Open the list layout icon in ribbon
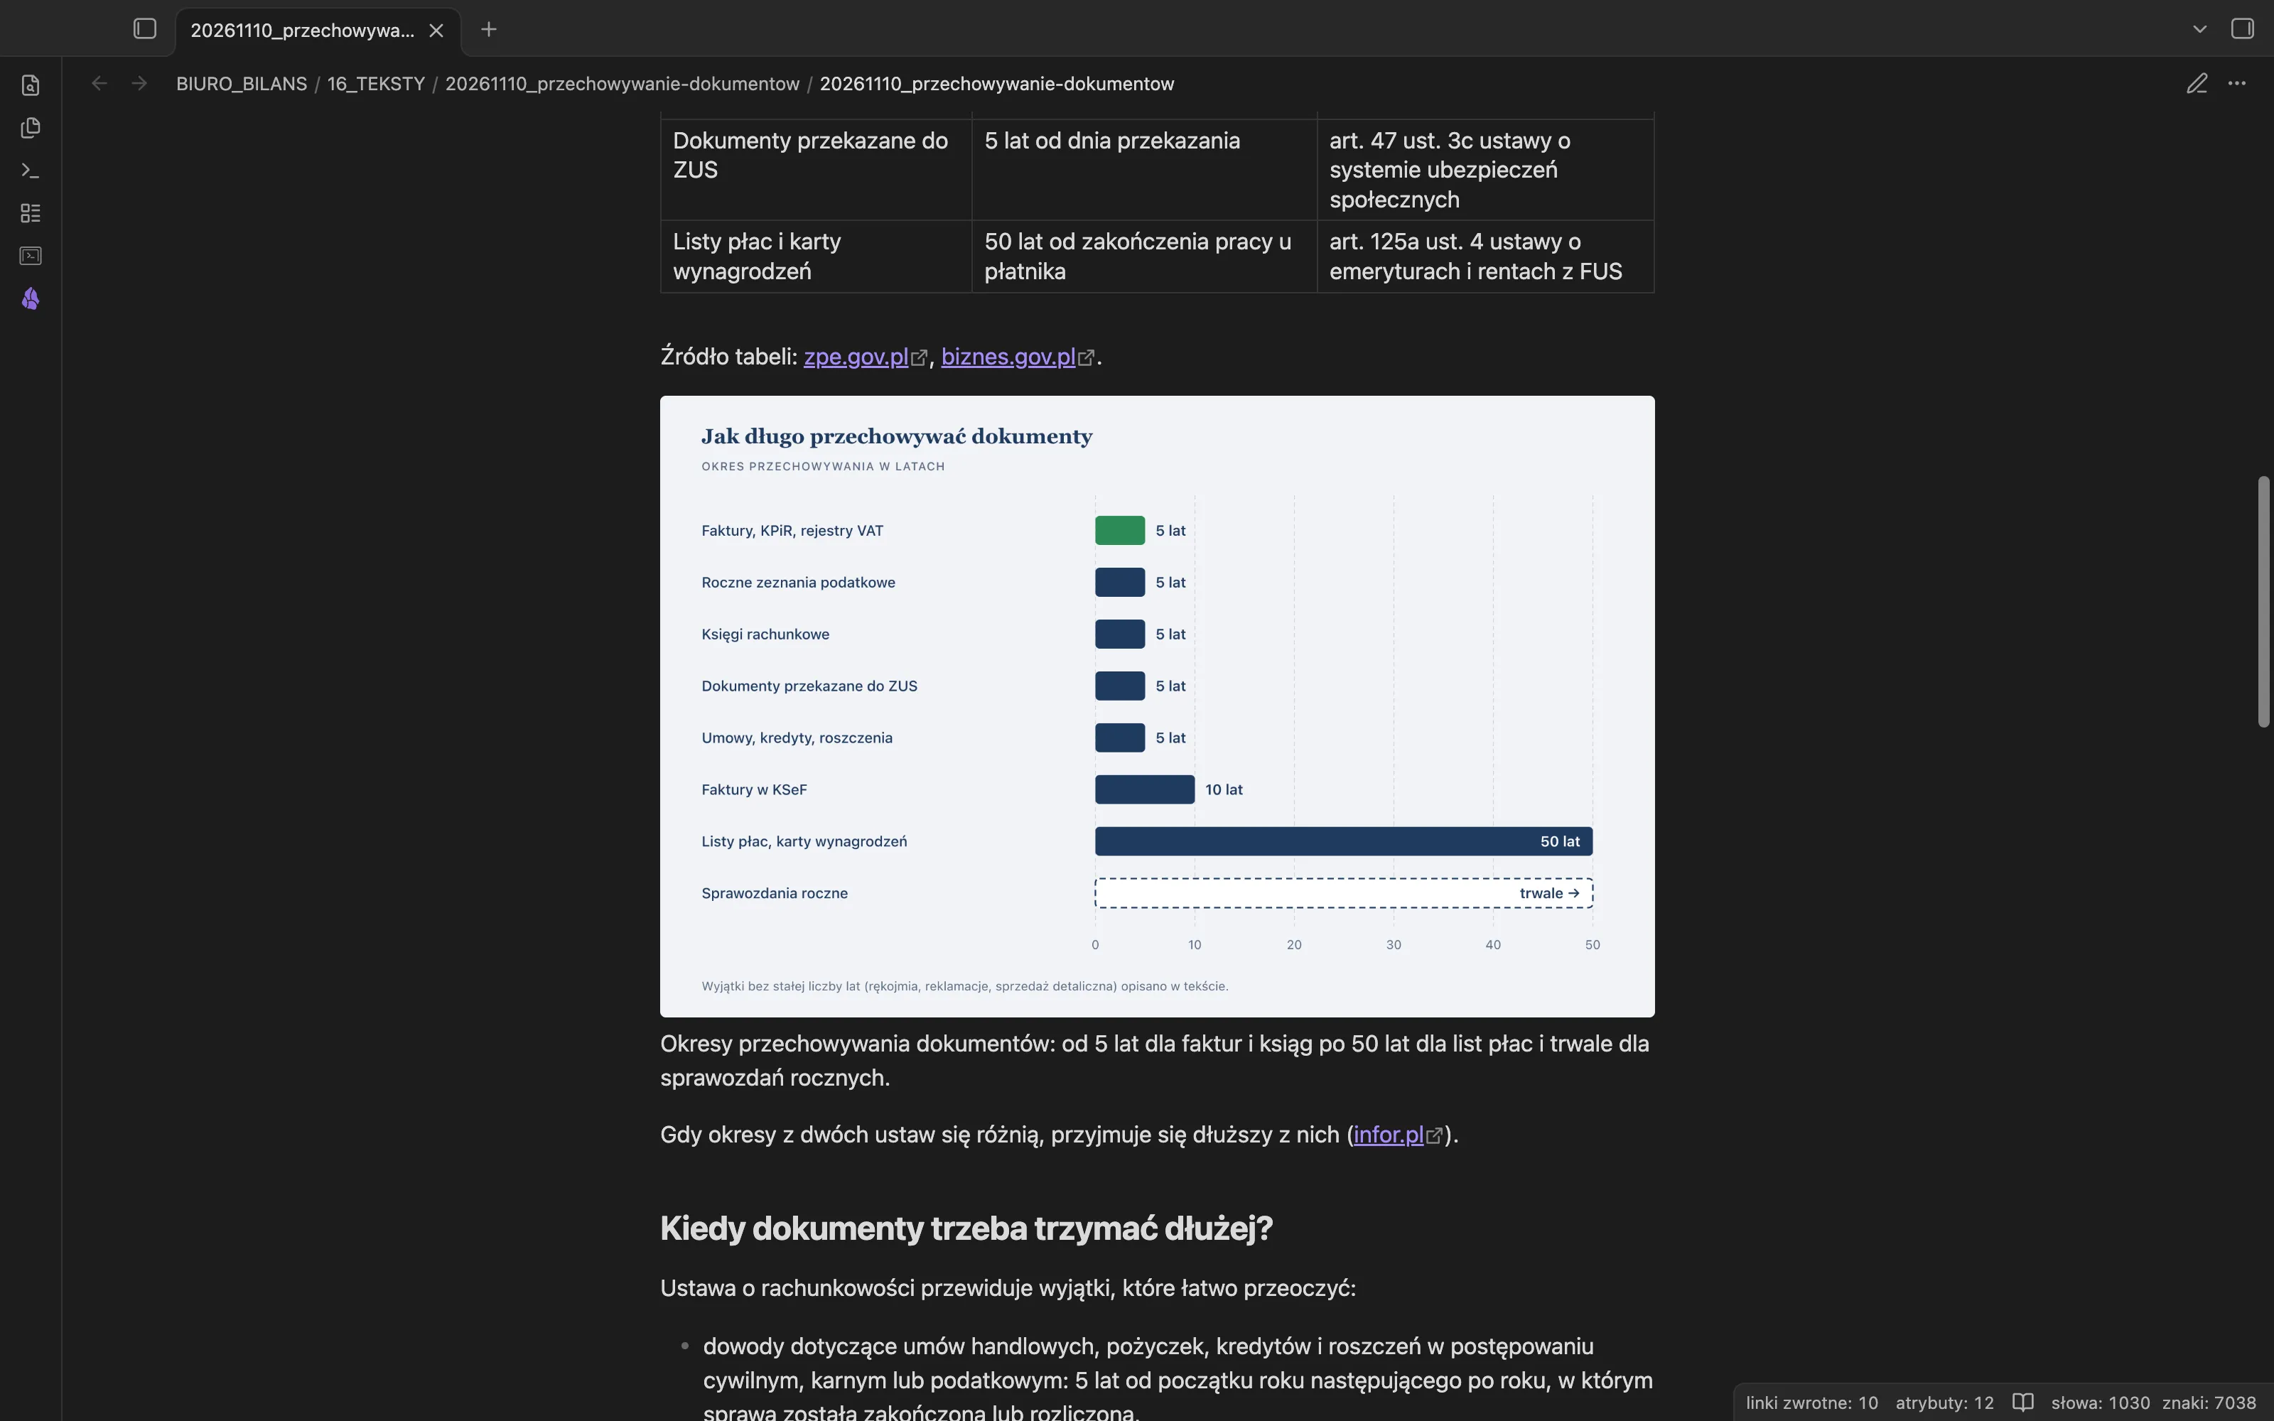2274x1421 pixels. (x=30, y=213)
